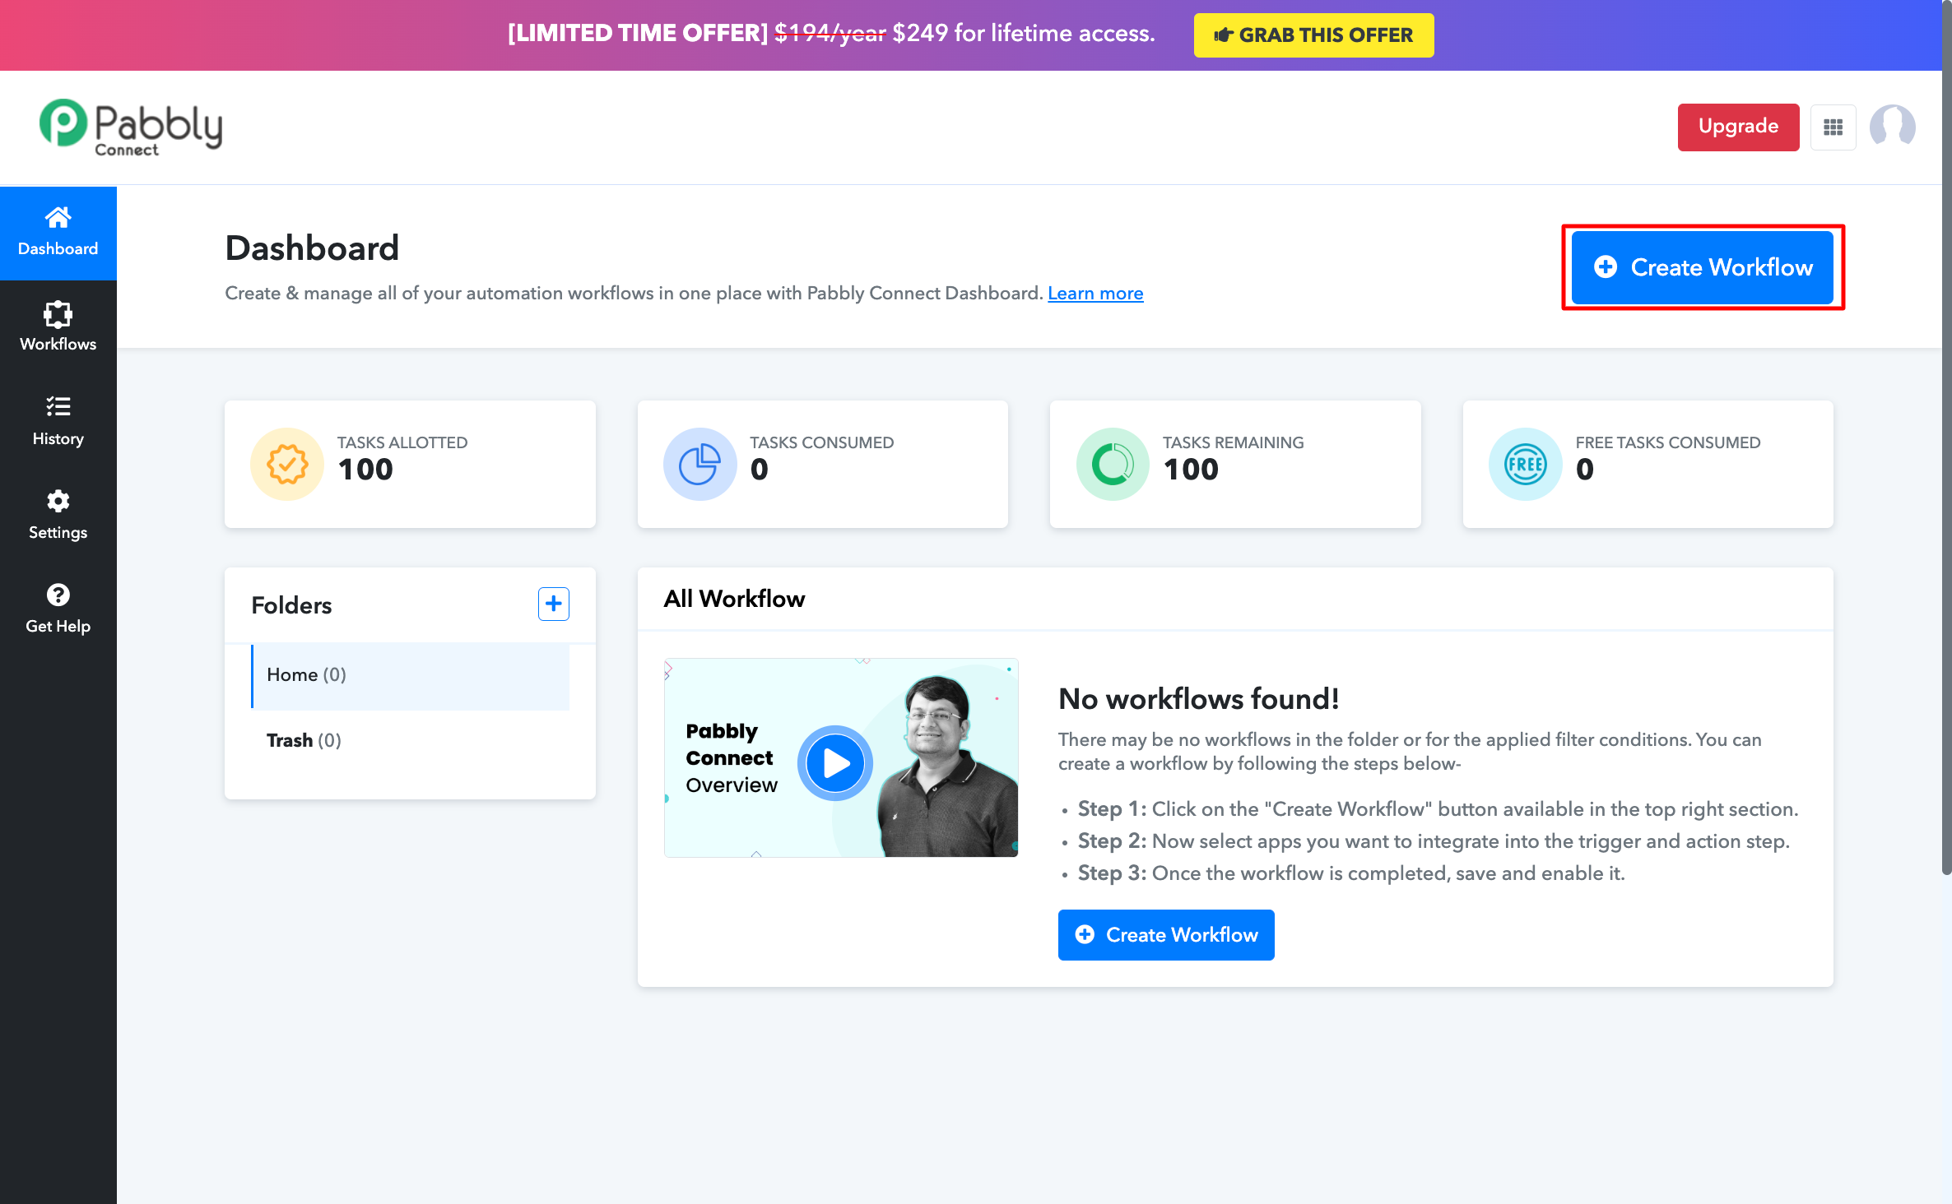Image resolution: width=1952 pixels, height=1204 pixels.
Task: Click the Folders panel heading
Action: pyautogui.click(x=291, y=605)
